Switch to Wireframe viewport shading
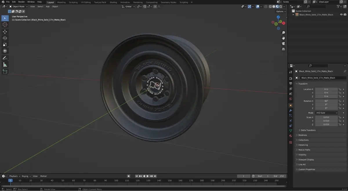 270,6
